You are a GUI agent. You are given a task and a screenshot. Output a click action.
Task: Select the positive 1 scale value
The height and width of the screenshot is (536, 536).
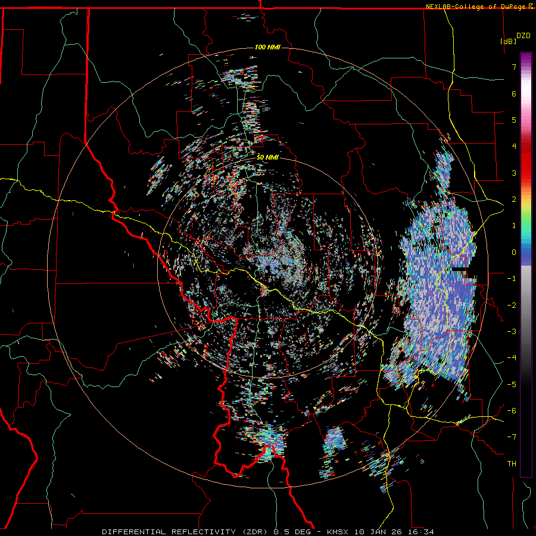(x=514, y=226)
